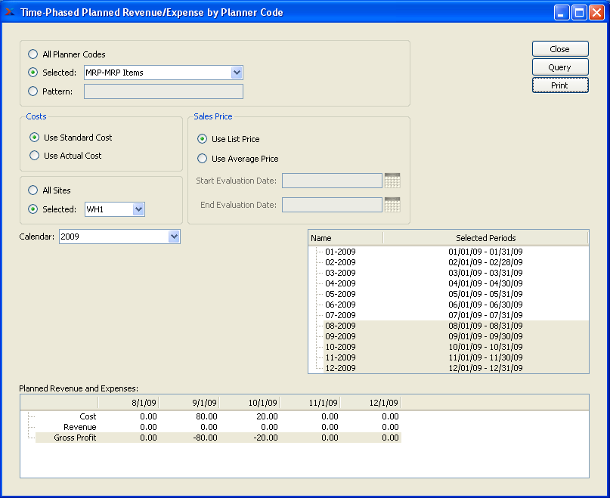Select the 08-2009 period row

click(340, 326)
